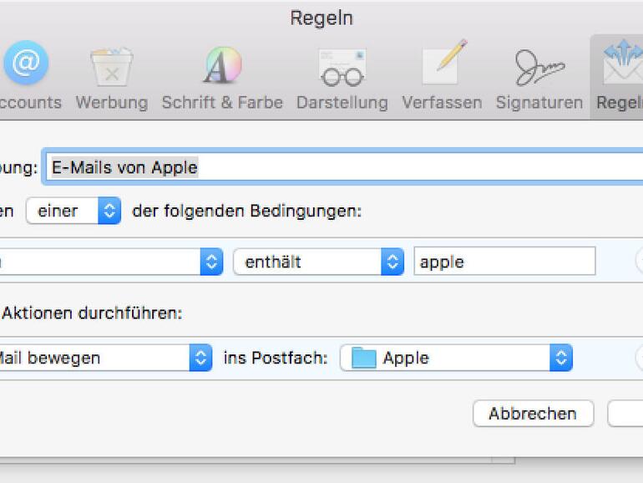Open the 'enthält' operator dropdown

[x=319, y=262]
